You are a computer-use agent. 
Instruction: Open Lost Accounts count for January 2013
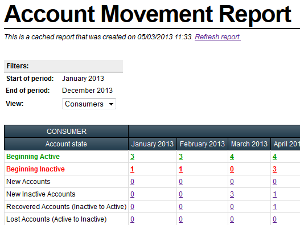[132, 219]
